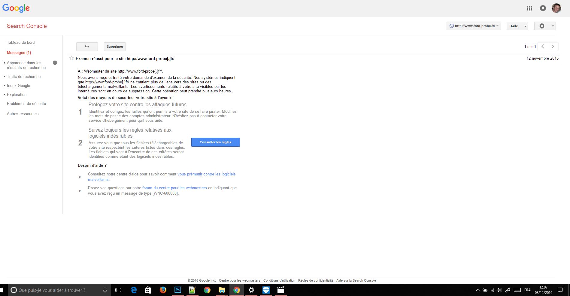The image size is (570, 296).
Task: Open Task View
Action: click(118, 290)
